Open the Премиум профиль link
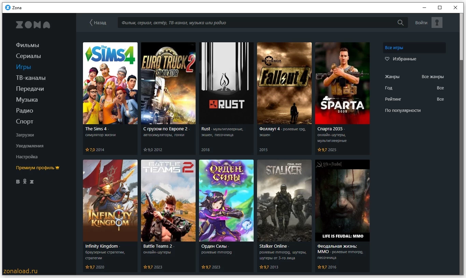 tap(35, 168)
